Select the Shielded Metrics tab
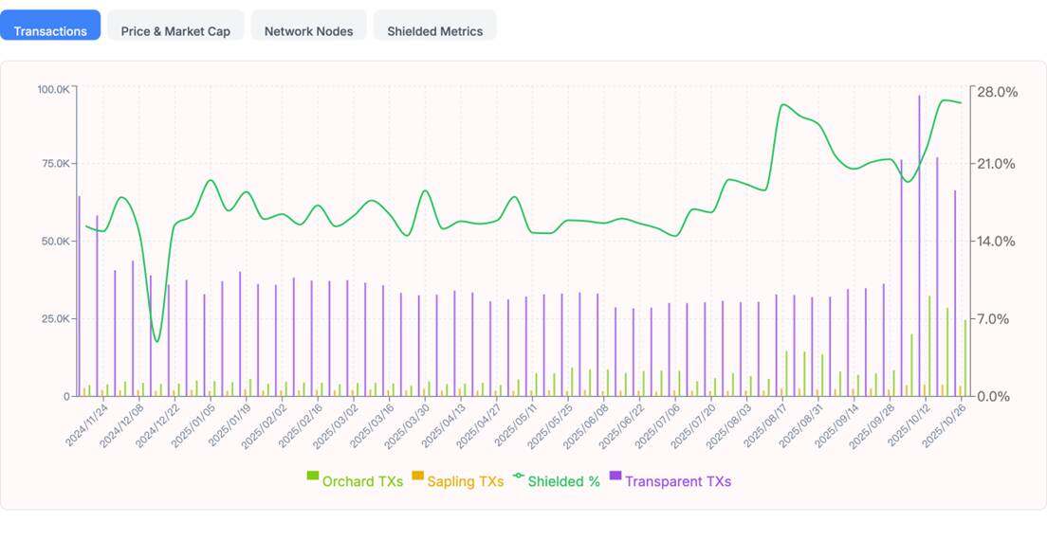Viewport: 1047px width, 540px height. pyautogui.click(x=434, y=31)
